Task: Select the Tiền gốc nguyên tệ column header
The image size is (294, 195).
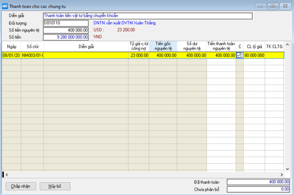Action: tap(163, 46)
